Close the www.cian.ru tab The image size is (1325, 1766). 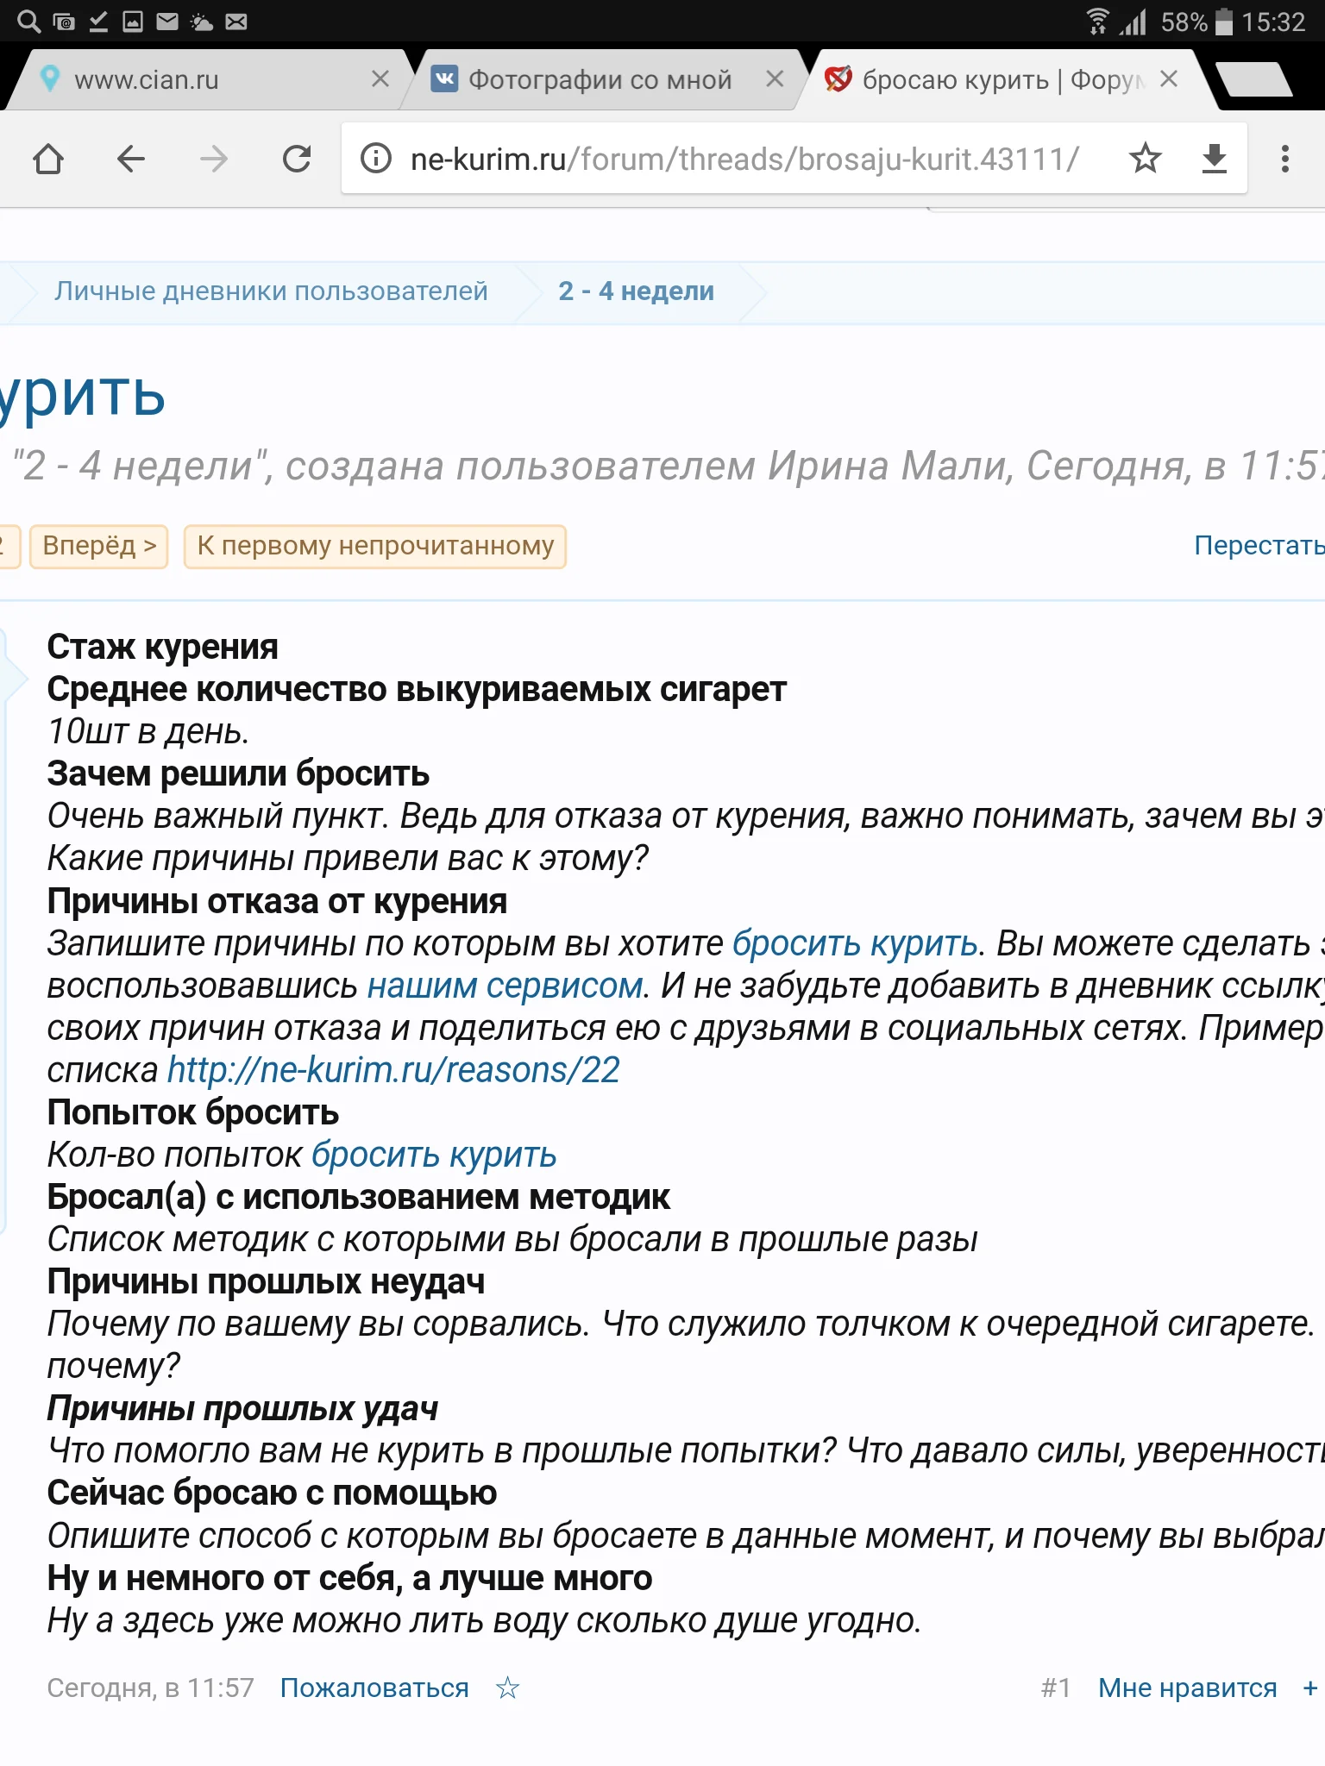point(380,79)
